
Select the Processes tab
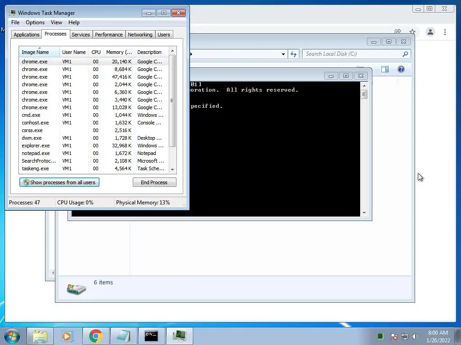click(x=55, y=34)
